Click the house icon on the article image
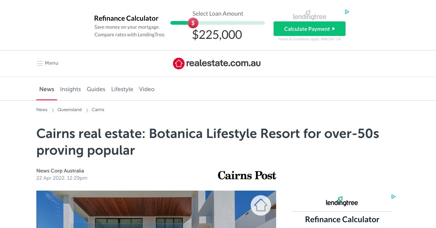 pyautogui.click(x=261, y=205)
